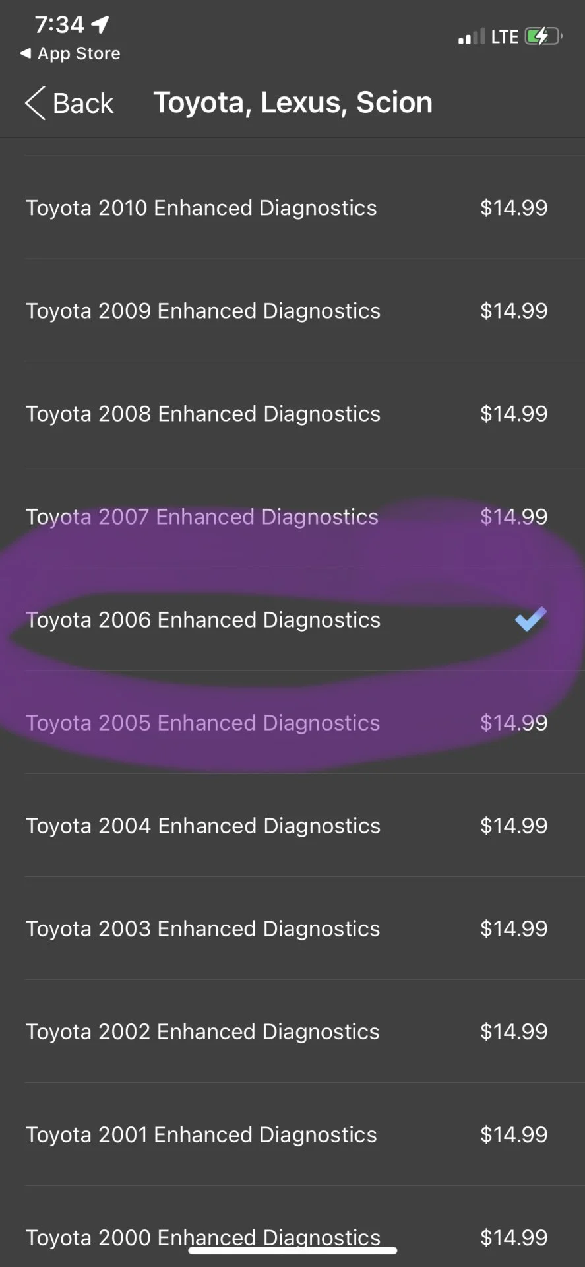Image resolution: width=585 pixels, height=1267 pixels.
Task: Open Toyota 2008 Enhanced Diagnostics item
Action: click(x=203, y=414)
